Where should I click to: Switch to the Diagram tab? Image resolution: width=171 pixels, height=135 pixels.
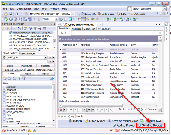62,117
